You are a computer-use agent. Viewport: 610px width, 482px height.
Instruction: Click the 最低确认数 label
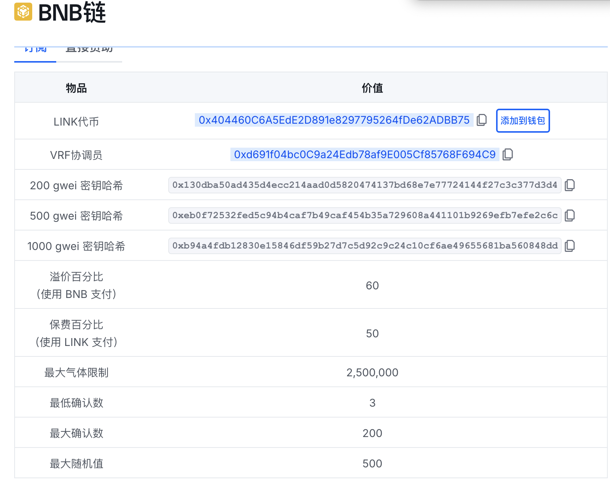[76, 403]
